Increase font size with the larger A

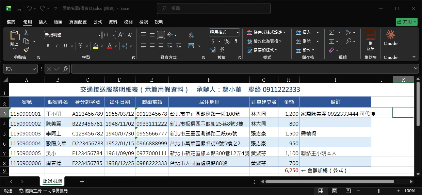(121, 35)
